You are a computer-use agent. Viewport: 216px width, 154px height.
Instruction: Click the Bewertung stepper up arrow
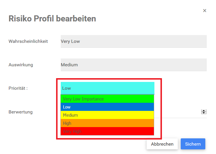point(204,111)
